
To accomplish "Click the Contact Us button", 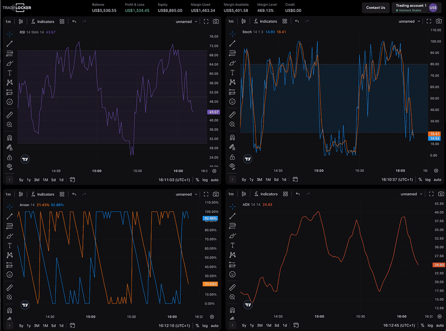I will click(375, 8).
